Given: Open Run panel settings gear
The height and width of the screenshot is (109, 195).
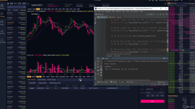Looking at the screenshot, I should point(164,58).
